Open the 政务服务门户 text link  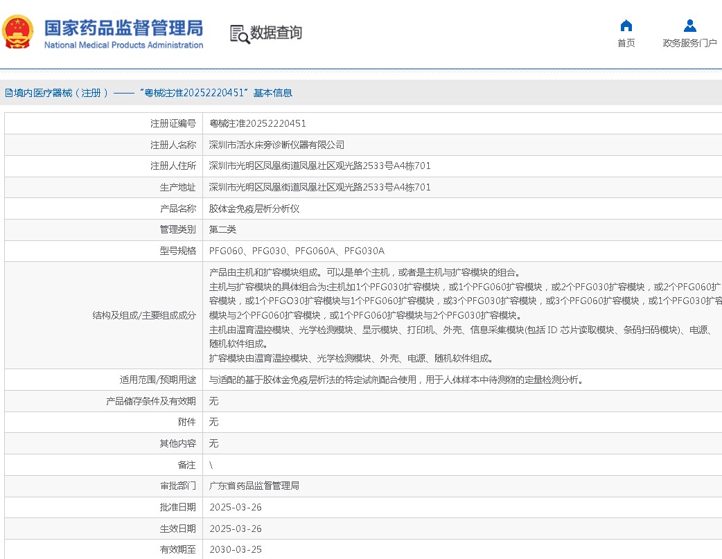689,43
